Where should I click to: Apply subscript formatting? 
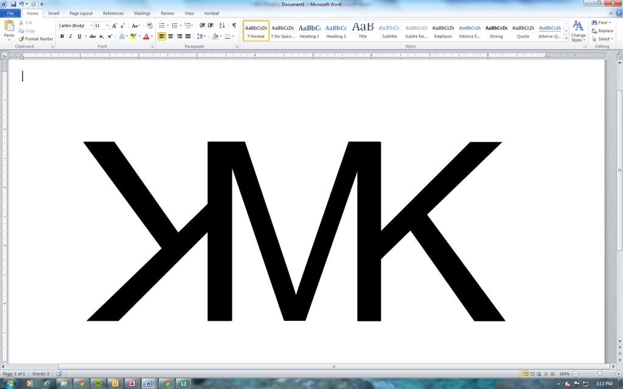click(x=102, y=36)
